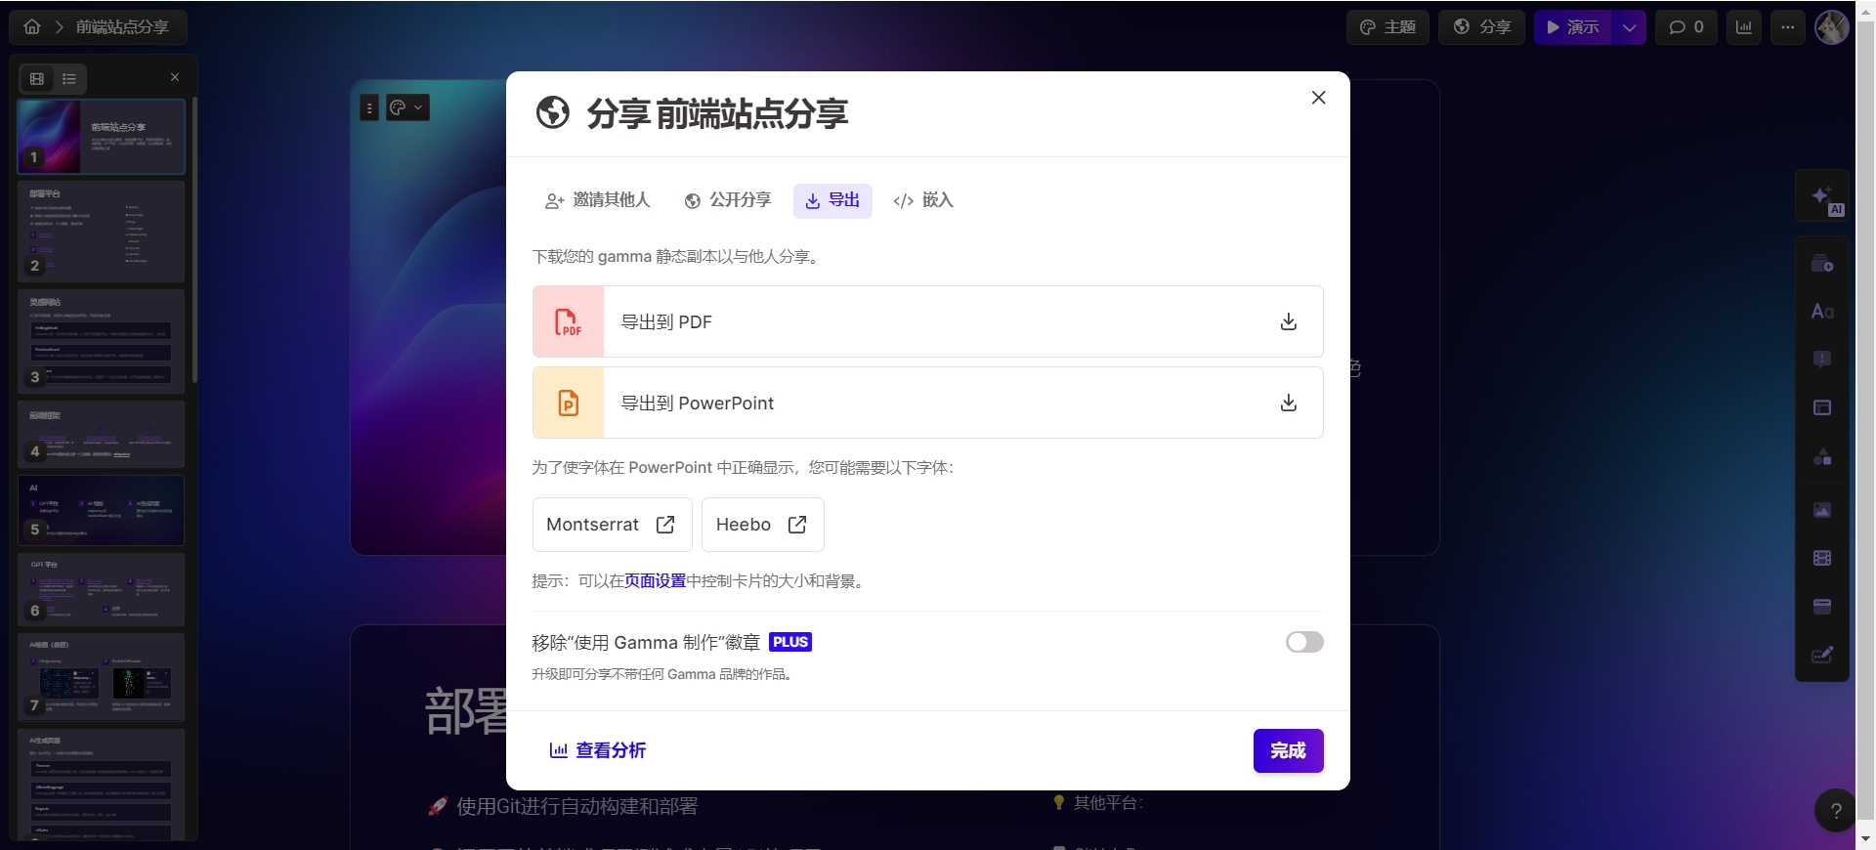This screenshot has width=1876, height=850.
Task: Expand the card palette style dropdown
Action: tap(408, 107)
